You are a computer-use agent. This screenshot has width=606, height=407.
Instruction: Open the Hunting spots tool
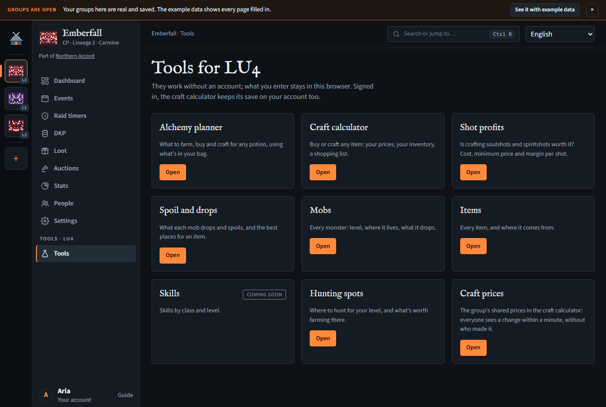(x=323, y=338)
